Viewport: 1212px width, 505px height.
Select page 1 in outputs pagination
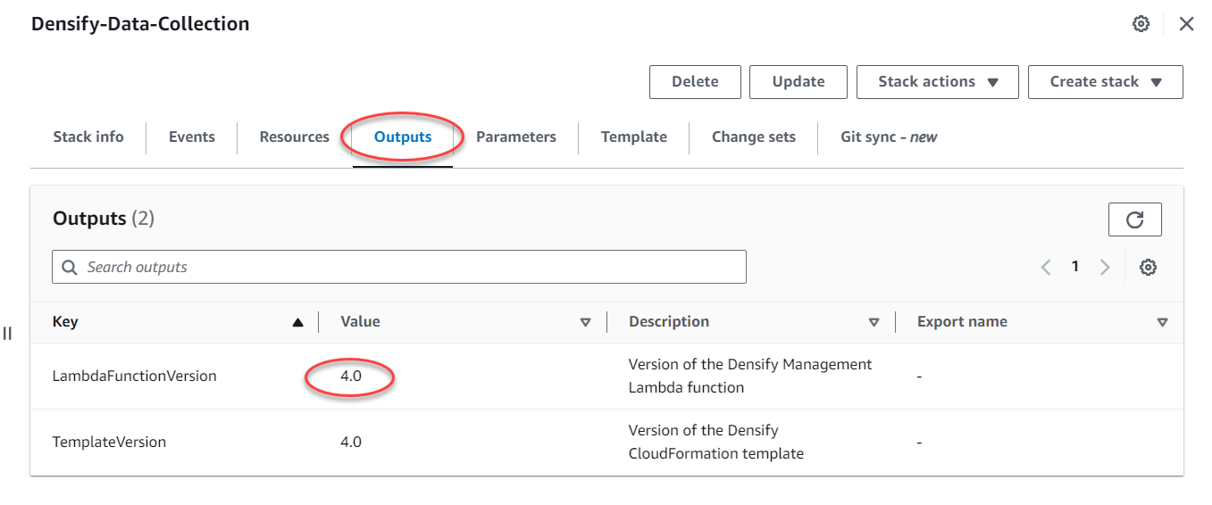tap(1075, 266)
